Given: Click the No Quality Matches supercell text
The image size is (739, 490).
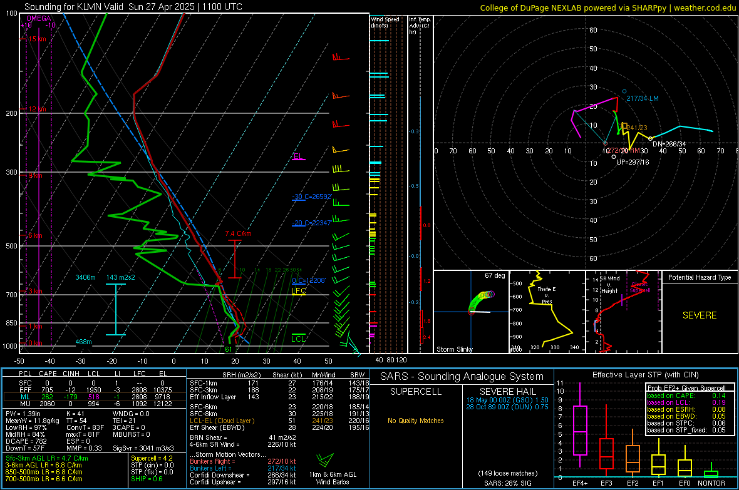Looking at the screenshot, I should (x=416, y=421).
